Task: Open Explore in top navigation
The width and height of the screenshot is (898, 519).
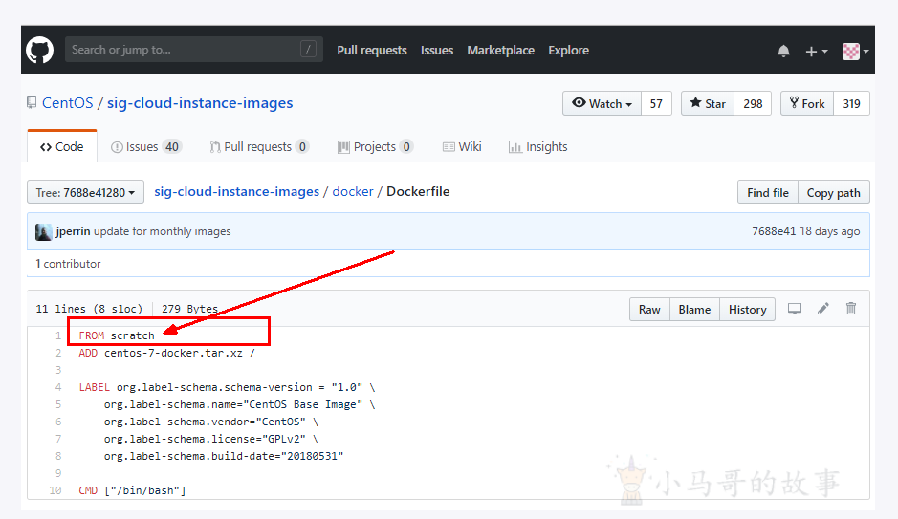Action: point(569,51)
